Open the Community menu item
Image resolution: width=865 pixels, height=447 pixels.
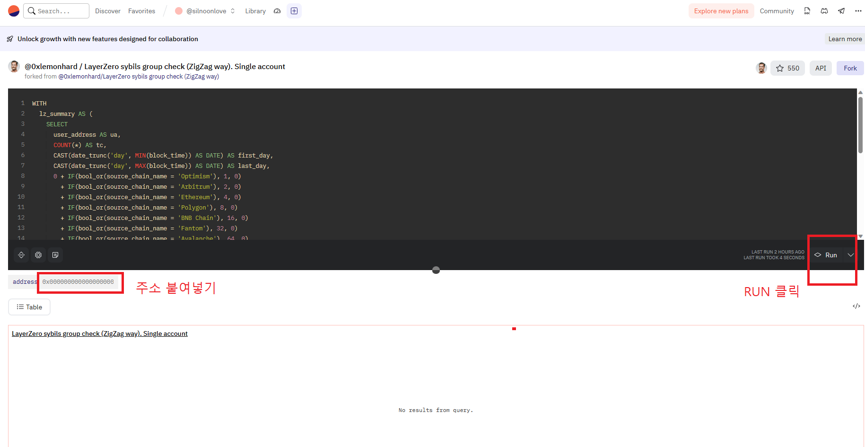point(777,11)
